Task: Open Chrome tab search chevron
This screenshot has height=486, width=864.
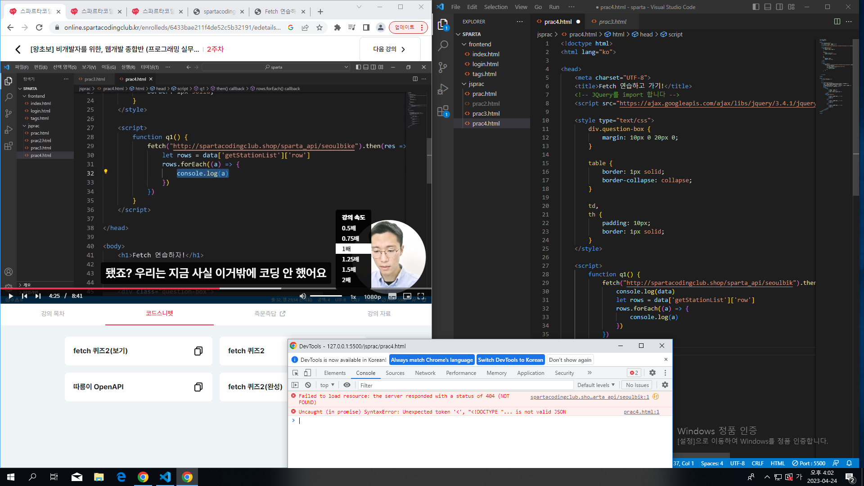Action: pyautogui.click(x=359, y=7)
